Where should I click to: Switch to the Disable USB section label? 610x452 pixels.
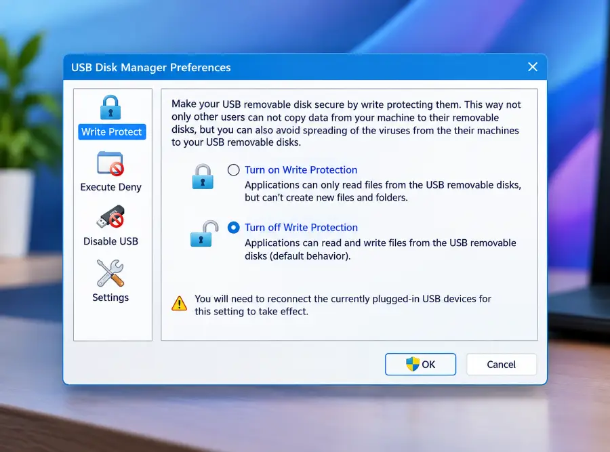tap(111, 241)
